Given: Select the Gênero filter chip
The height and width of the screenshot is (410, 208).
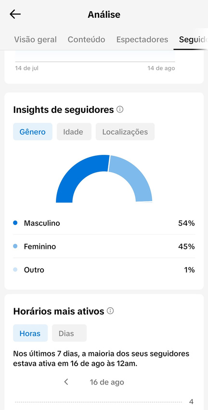Looking at the screenshot, I should tap(33, 132).
